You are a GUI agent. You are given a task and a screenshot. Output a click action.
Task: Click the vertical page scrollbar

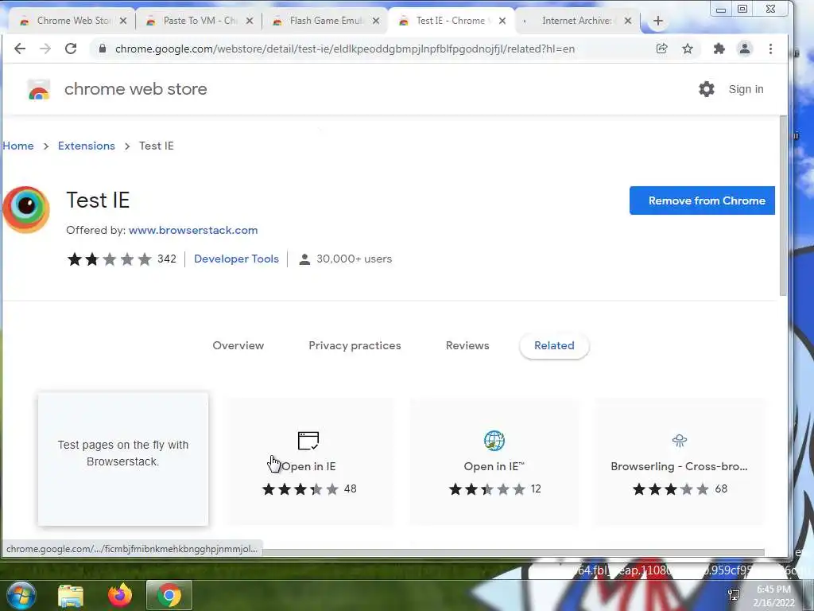(x=783, y=206)
